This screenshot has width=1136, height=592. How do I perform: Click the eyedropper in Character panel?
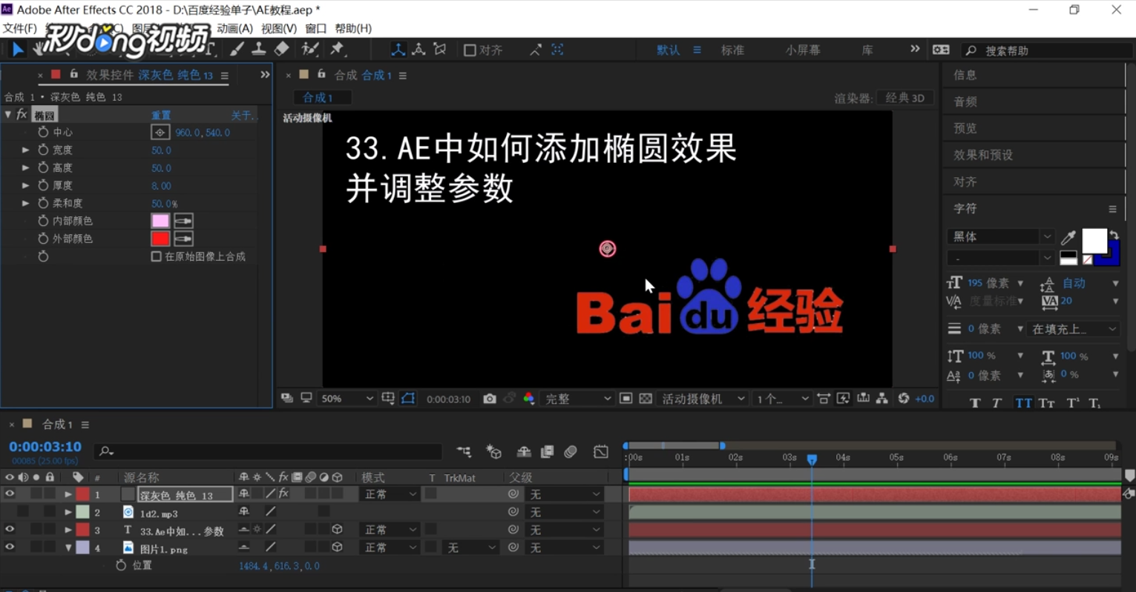click(1068, 237)
